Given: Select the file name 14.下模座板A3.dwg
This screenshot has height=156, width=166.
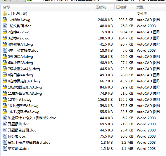Looking at the screenshot, I should (x=24, y=112).
